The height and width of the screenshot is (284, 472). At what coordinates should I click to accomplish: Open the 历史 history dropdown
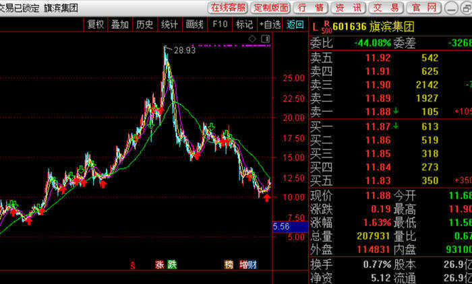[144, 24]
